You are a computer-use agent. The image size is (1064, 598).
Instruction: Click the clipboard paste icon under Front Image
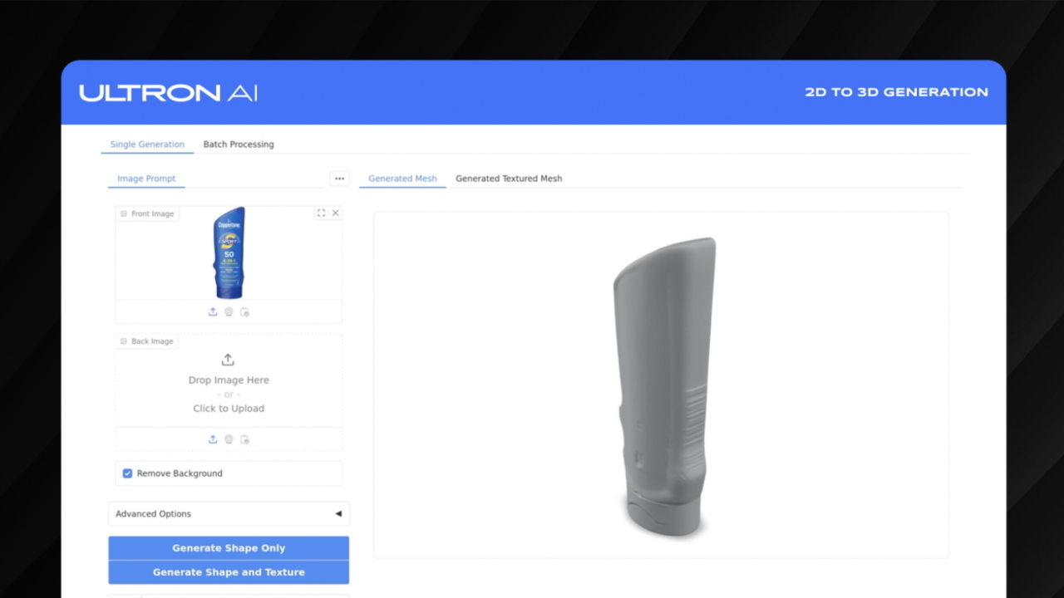[244, 312]
